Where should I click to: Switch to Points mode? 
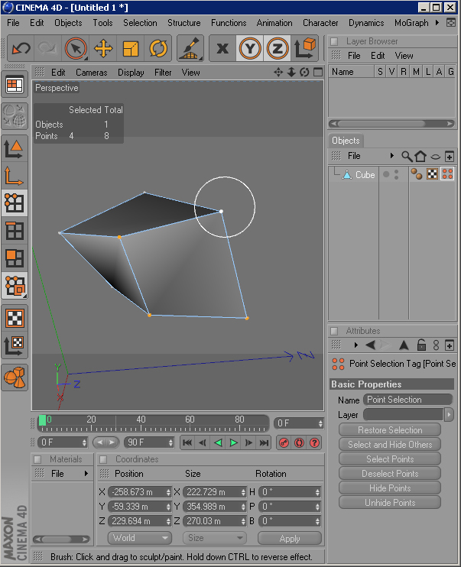tap(15, 203)
